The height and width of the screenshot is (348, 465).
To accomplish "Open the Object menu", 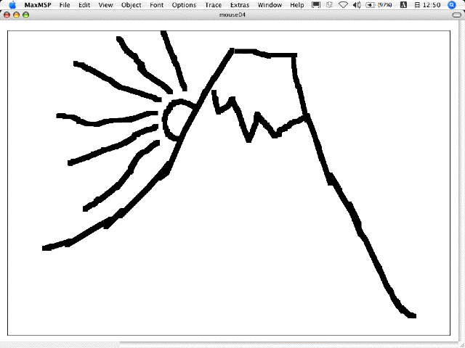I will (131, 5).
